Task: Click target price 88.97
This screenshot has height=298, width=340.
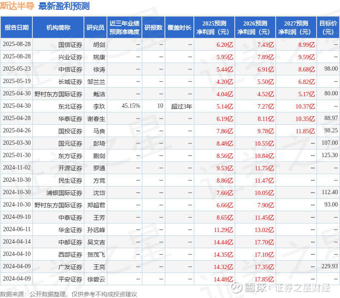Action: (x=331, y=118)
